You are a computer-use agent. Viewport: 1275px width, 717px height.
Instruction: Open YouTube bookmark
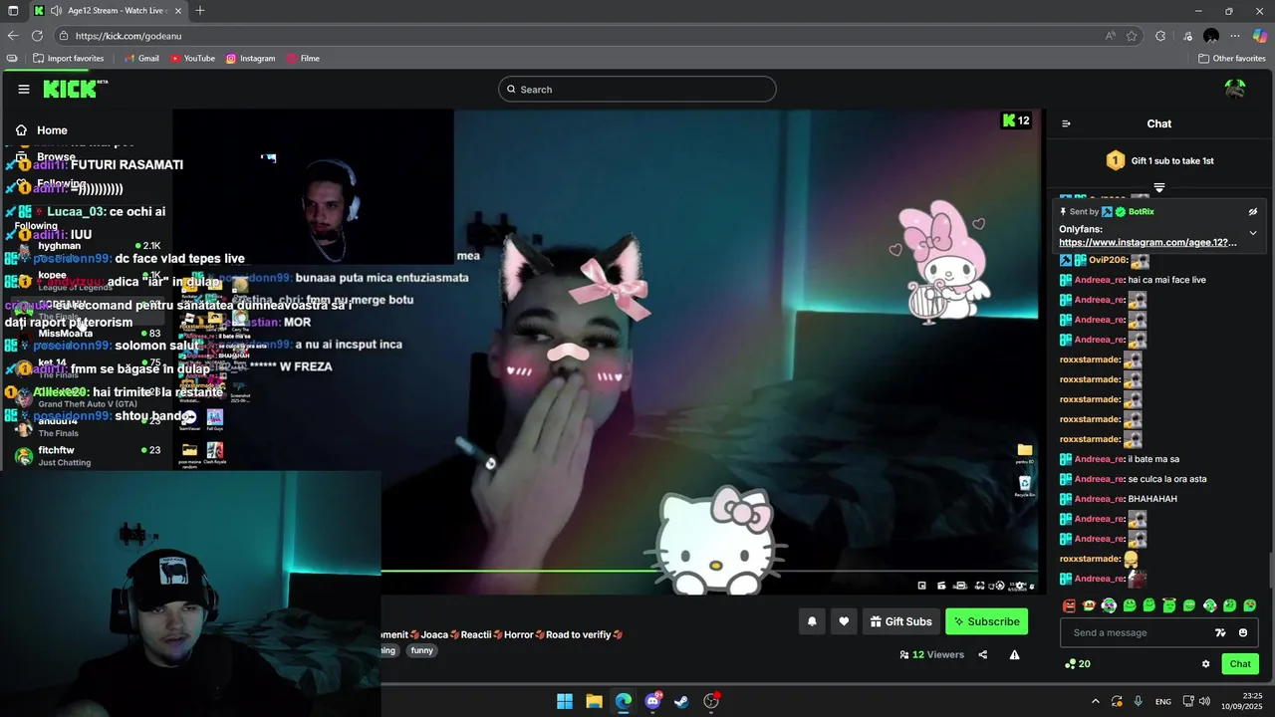point(192,59)
